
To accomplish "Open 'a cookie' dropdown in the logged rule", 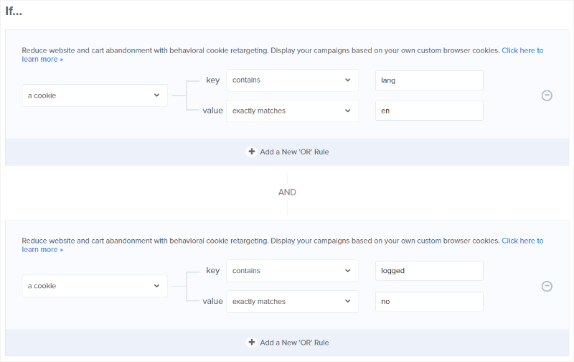I will click(95, 286).
